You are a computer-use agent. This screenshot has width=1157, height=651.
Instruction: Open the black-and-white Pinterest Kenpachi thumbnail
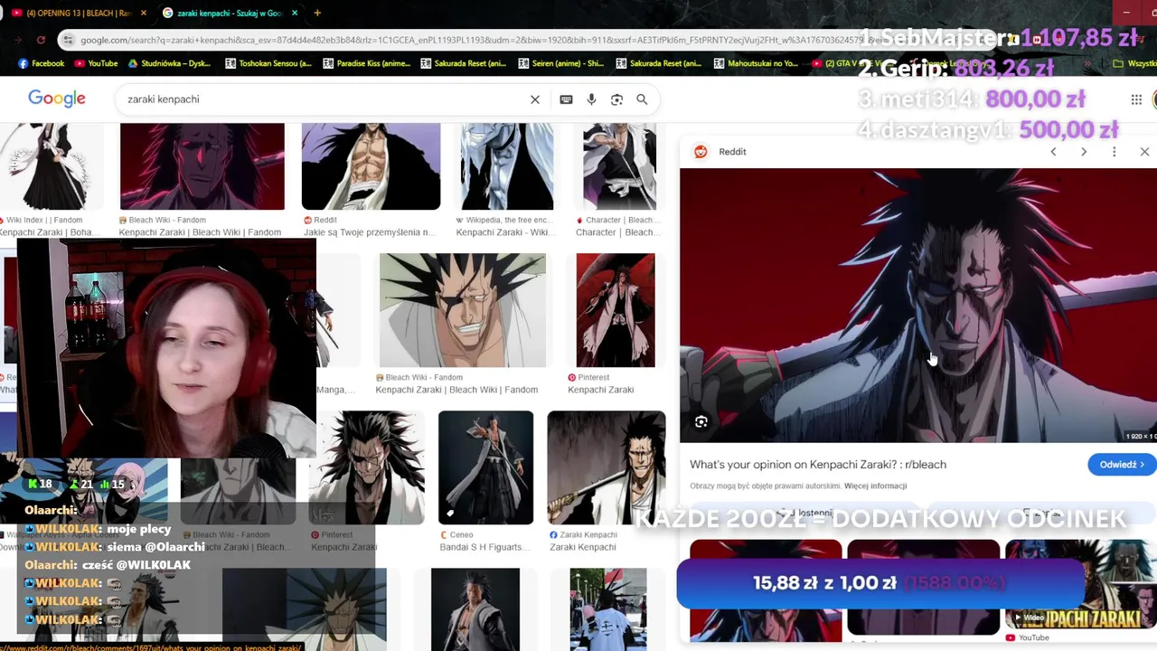click(366, 467)
